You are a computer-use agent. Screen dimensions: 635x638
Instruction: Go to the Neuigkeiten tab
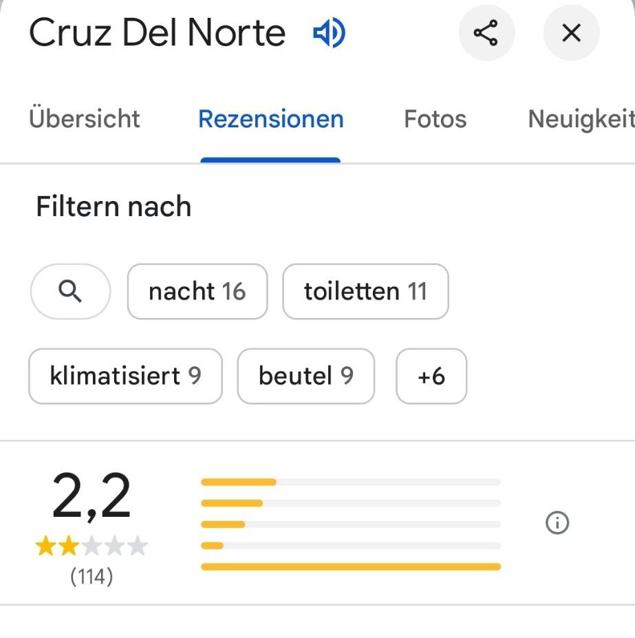[x=581, y=119]
